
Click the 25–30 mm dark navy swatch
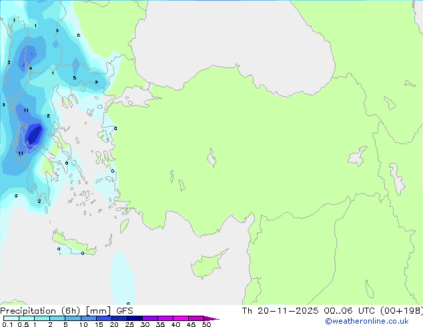click(134, 318)
